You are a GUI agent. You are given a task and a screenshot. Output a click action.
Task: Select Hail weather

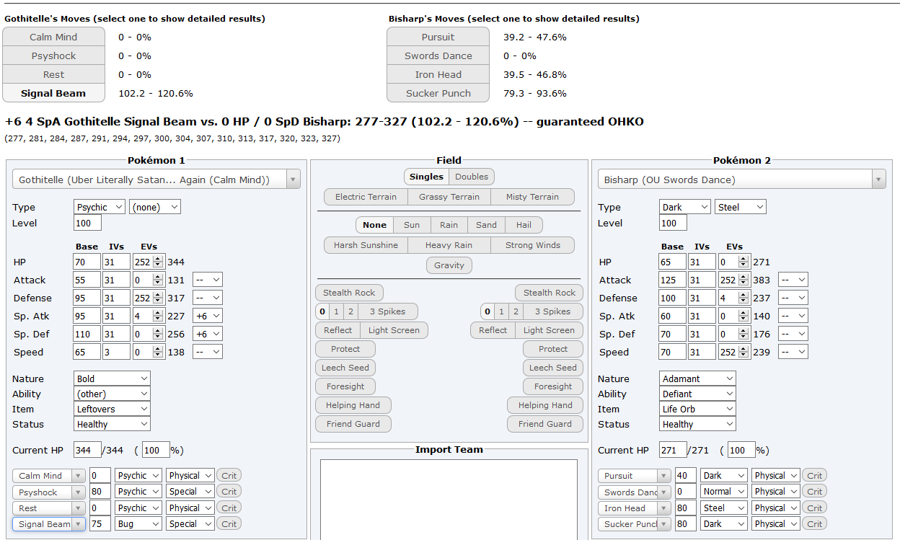(524, 225)
